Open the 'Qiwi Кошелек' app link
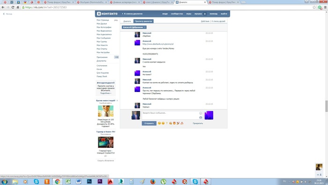Viewport: 328px width, 185px height. (103, 73)
